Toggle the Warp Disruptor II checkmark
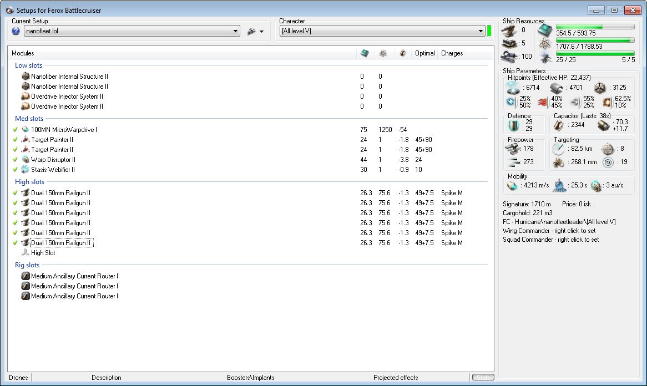Viewport: 647px width, 386px height. click(16, 159)
